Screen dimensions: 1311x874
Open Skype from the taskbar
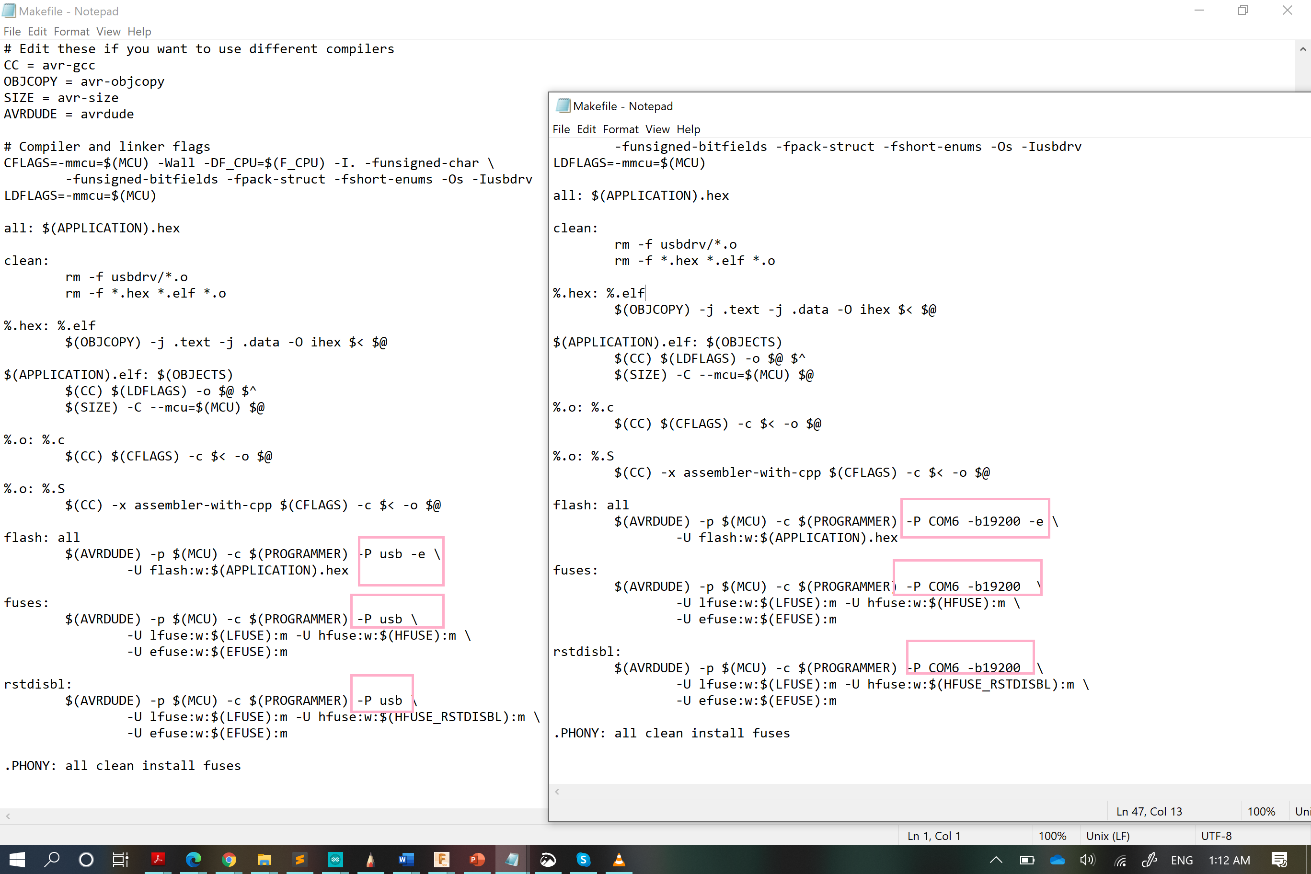click(583, 859)
